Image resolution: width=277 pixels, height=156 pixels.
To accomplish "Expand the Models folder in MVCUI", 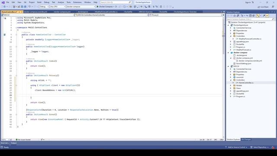I will [231, 86].
